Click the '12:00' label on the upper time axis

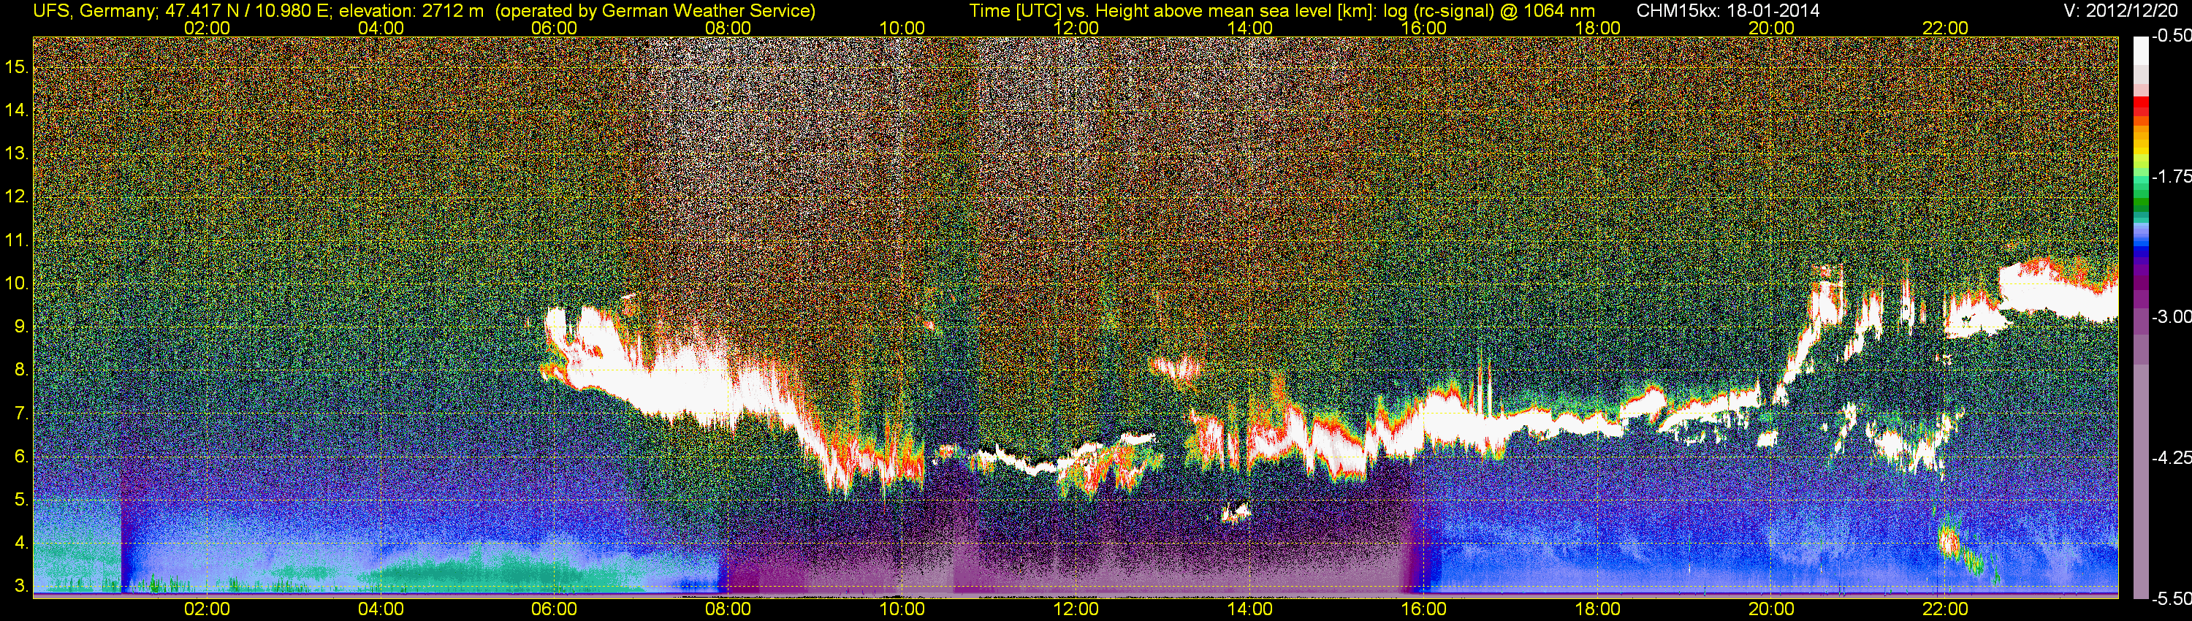[x=1076, y=28]
